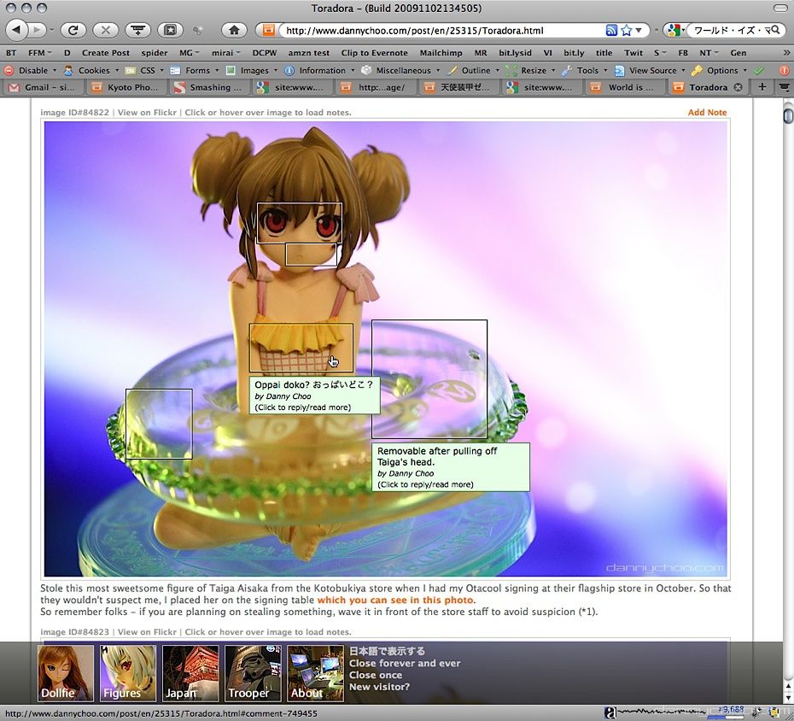Open the Mailchimp bookmark
Screen dimensions: 794x721
(441, 53)
